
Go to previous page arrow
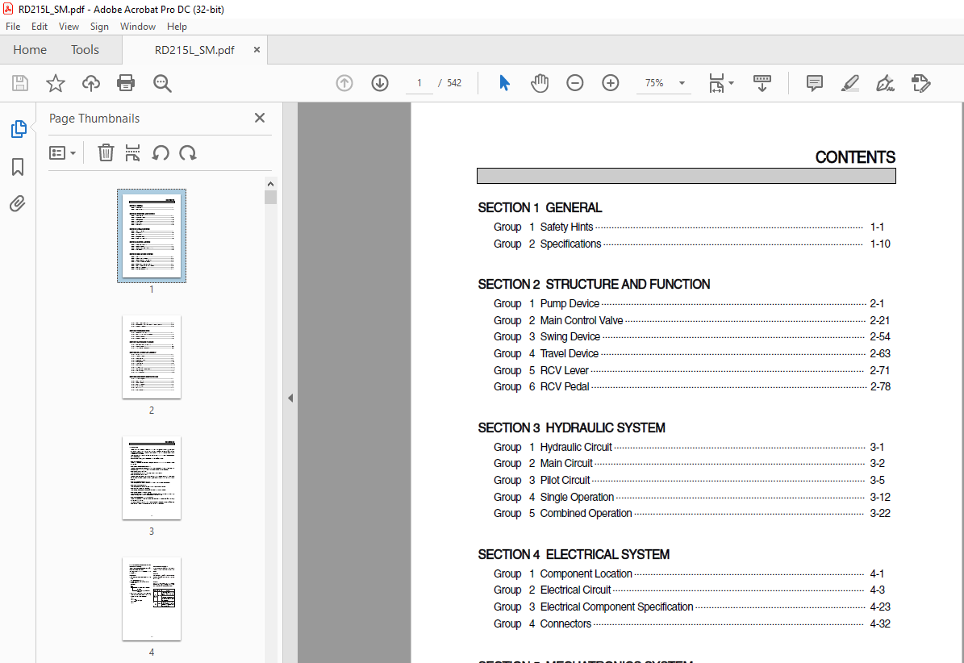344,83
